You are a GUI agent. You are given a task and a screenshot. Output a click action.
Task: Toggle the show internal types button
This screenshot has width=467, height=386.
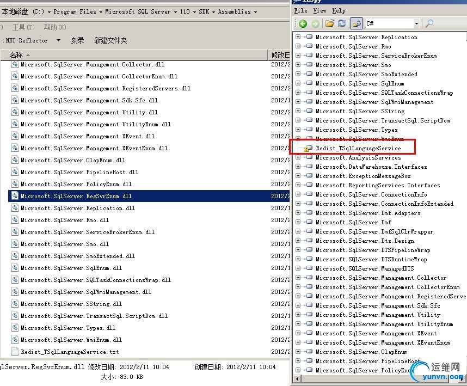click(357, 23)
